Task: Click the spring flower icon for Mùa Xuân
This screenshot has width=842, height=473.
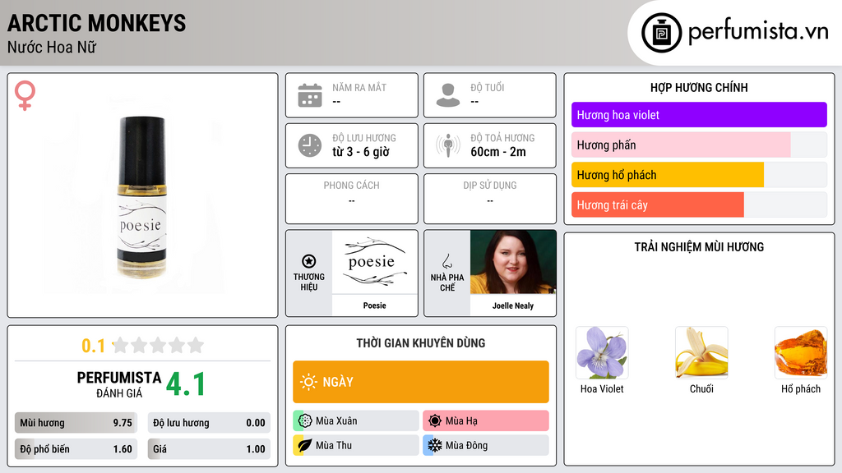Action: [x=305, y=421]
